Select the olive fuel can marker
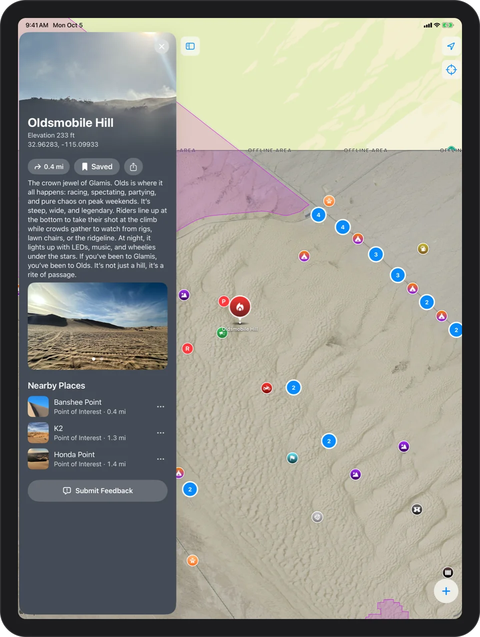The width and height of the screenshot is (480, 637). click(423, 249)
